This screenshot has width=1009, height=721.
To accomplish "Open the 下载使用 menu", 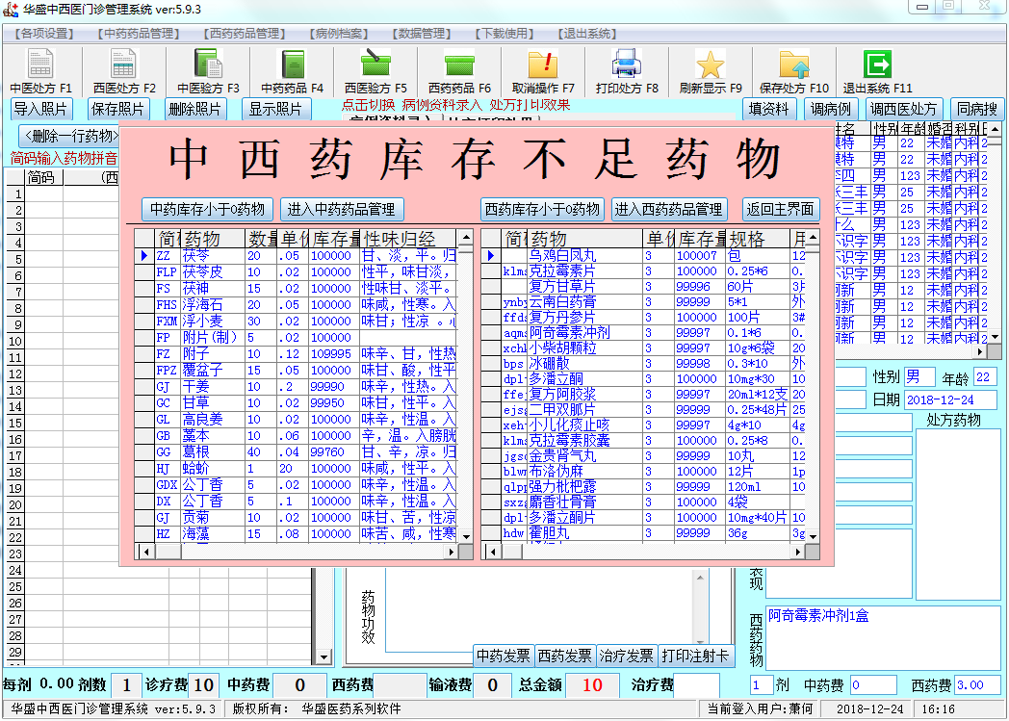I will point(504,34).
